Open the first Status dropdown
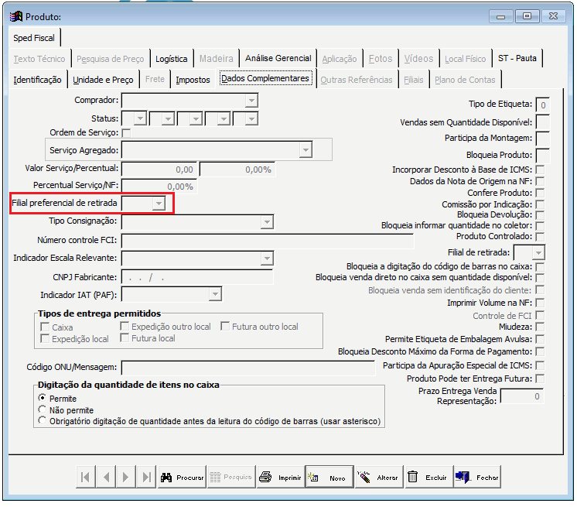Image resolution: width=577 pixels, height=507 pixels. coord(140,119)
